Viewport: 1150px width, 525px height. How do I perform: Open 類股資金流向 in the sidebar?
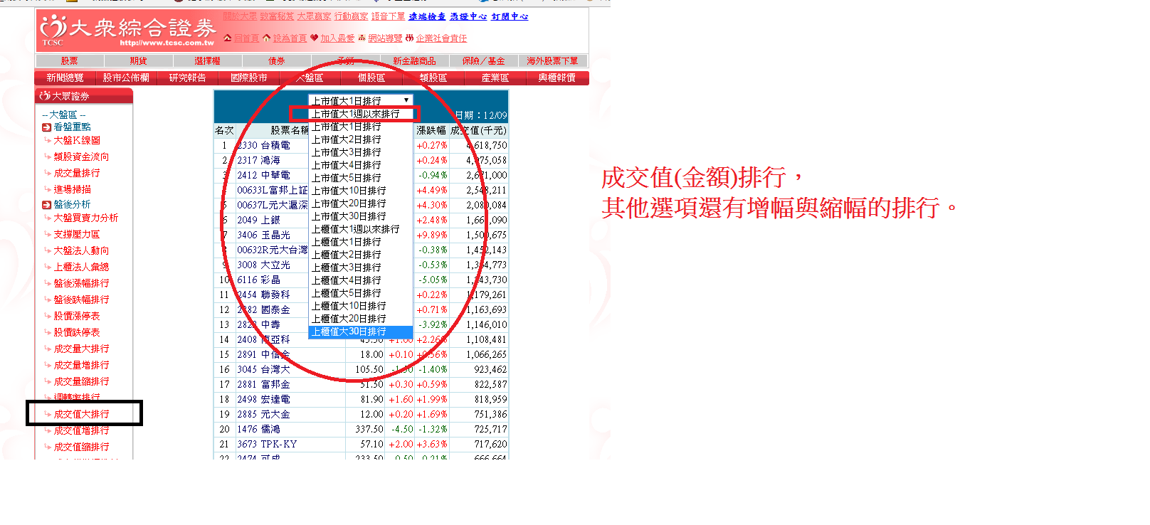(82, 157)
